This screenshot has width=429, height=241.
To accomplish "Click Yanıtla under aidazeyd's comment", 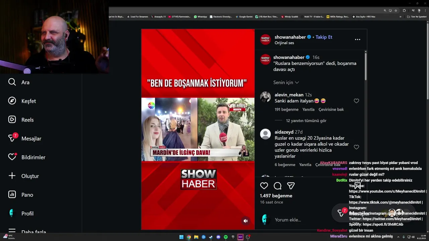I will tap(305, 165).
